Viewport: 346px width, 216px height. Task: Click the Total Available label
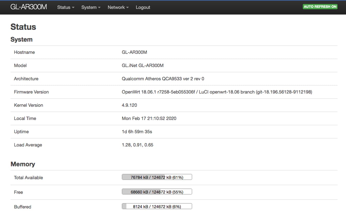click(x=28, y=178)
